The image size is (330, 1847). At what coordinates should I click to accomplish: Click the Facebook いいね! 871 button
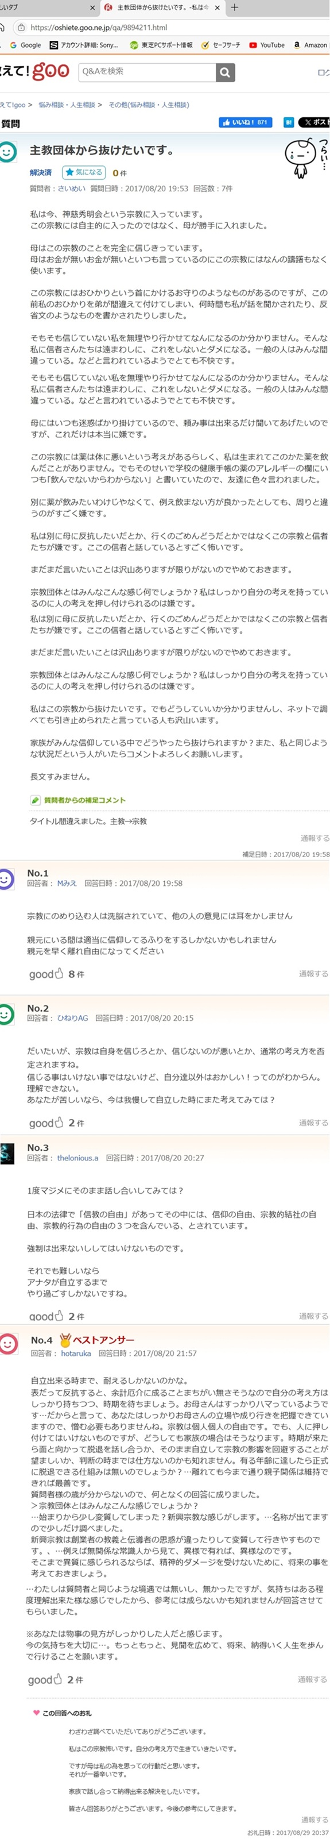(246, 122)
